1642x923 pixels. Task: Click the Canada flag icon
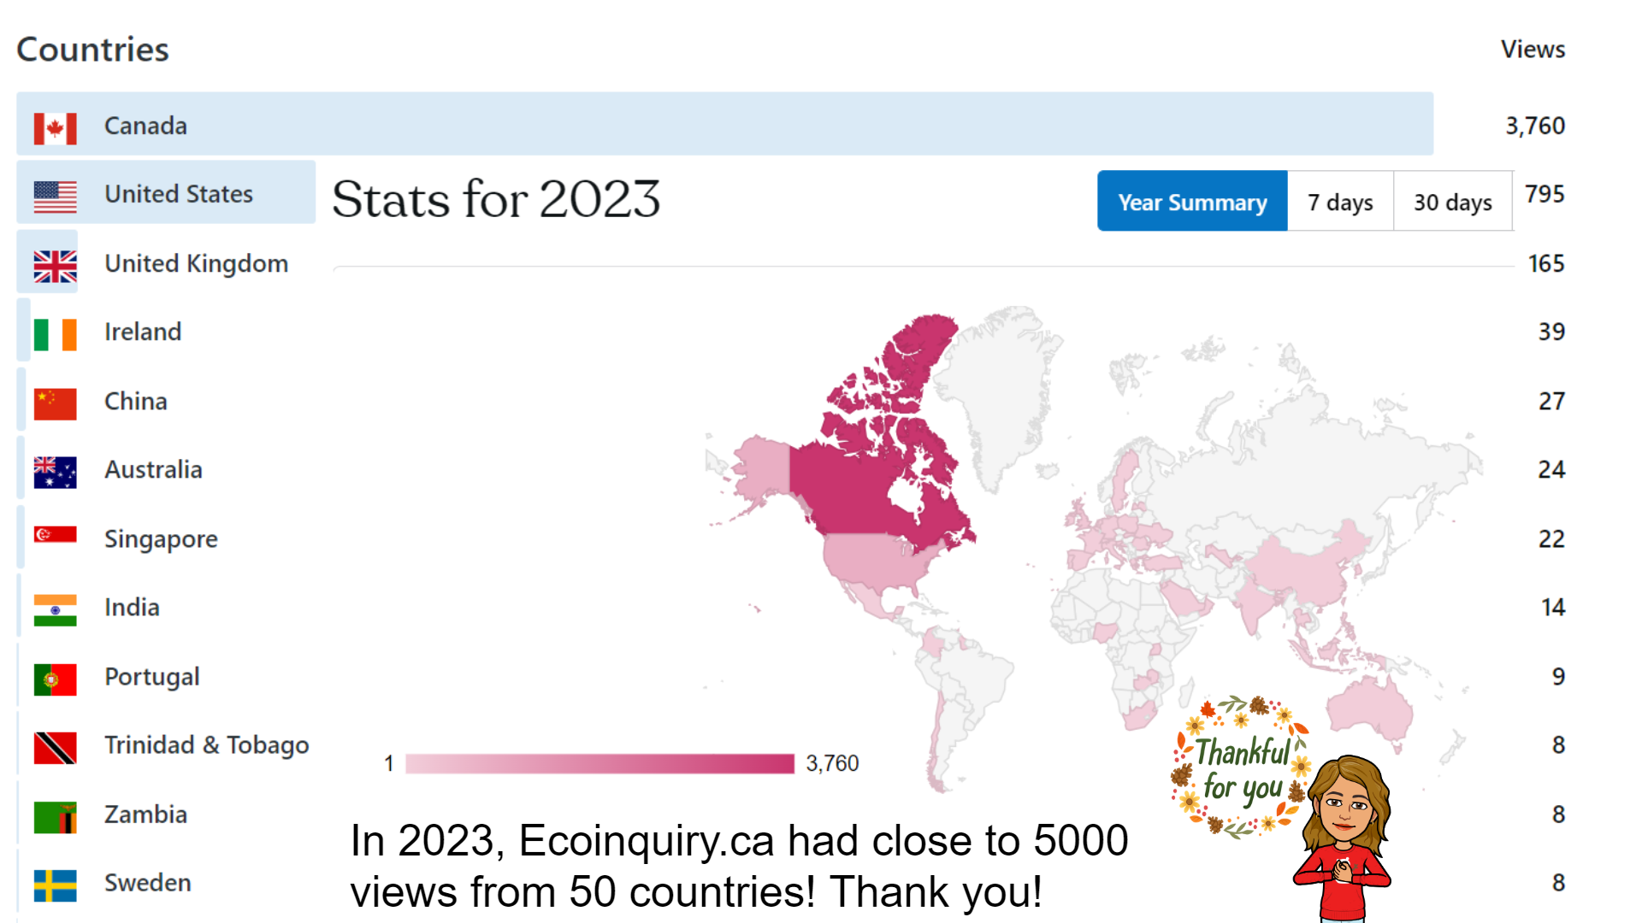55,128
